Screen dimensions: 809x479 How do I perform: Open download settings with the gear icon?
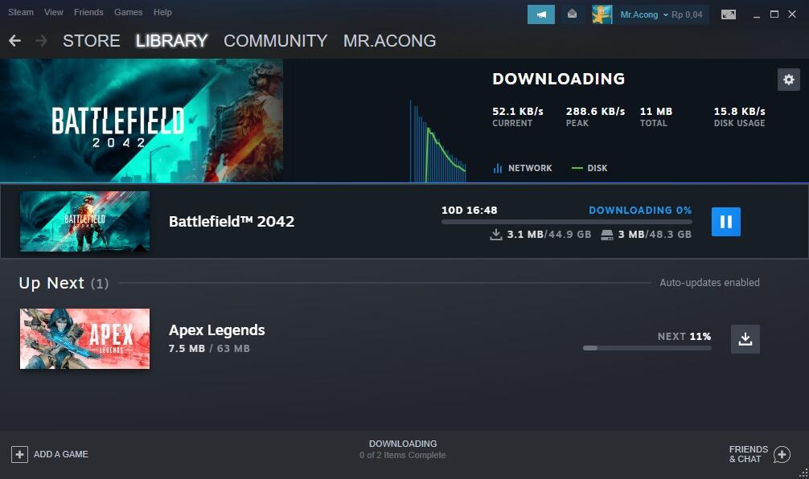pyautogui.click(x=789, y=80)
